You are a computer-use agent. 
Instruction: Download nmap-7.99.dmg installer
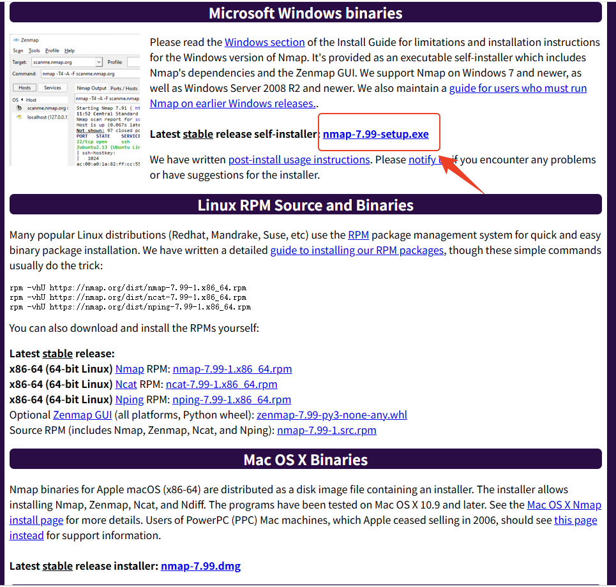(200, 566)
